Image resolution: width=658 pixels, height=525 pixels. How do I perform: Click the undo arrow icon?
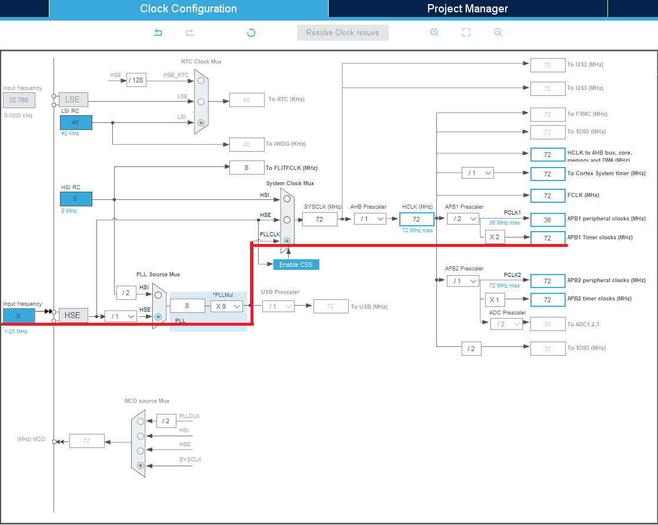click(158, 32)
